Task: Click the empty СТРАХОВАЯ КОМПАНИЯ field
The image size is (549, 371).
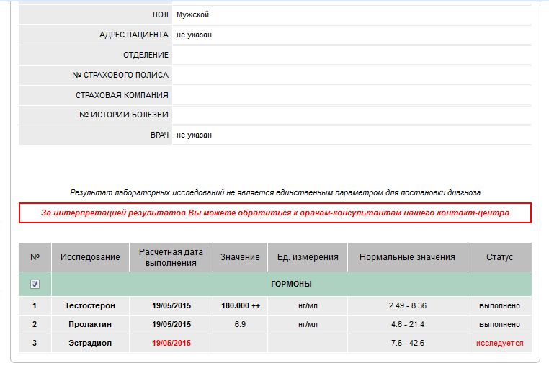Action: click(x=352, y=95)
